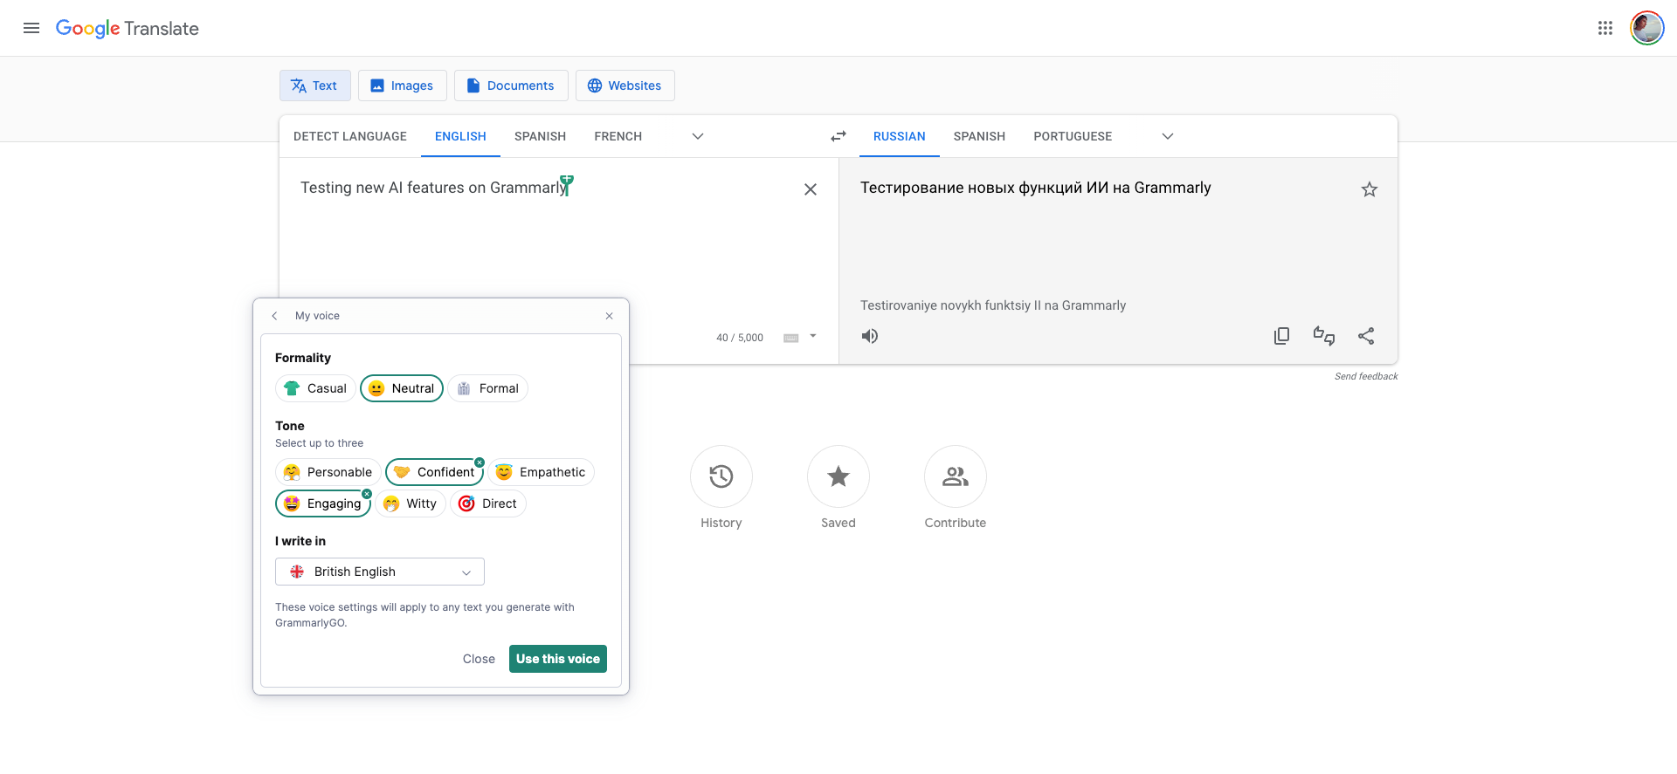The image size is (1677, 774).
Task: Select English source language
Action: point(460,136)
